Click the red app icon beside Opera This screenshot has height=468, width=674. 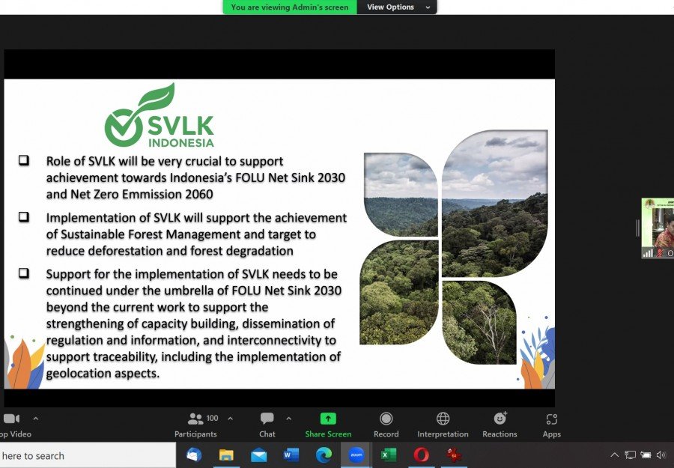tap(454, 455)
